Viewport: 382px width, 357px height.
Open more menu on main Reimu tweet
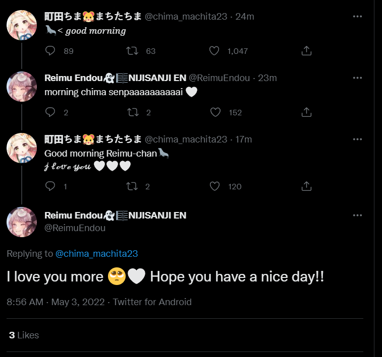point(357,216)
